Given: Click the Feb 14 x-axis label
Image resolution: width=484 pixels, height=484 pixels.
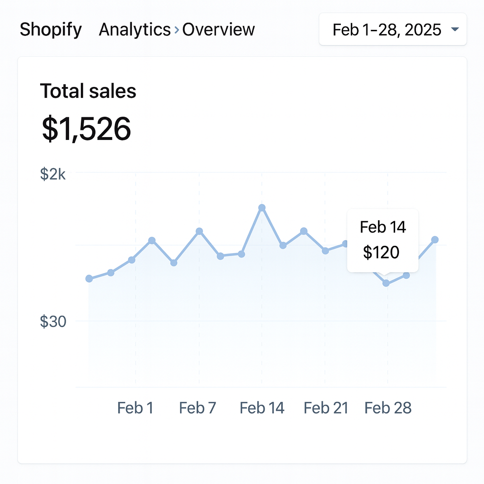Looking at the screenshot, I should point(262,407).
